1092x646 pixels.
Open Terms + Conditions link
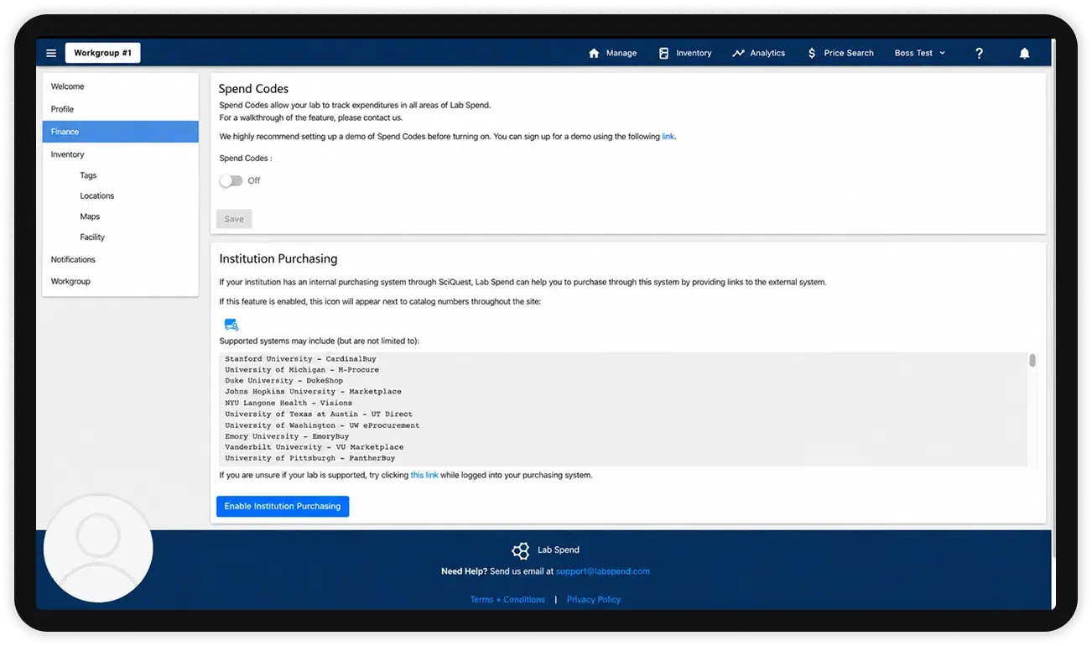tap(507, 600)
